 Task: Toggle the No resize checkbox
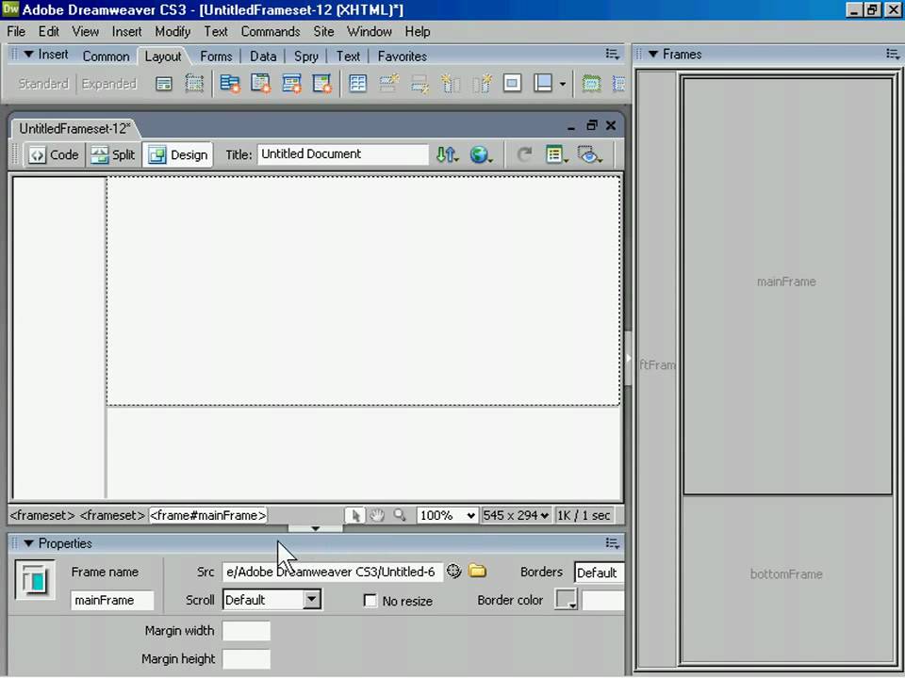click(x=370, y=601)
